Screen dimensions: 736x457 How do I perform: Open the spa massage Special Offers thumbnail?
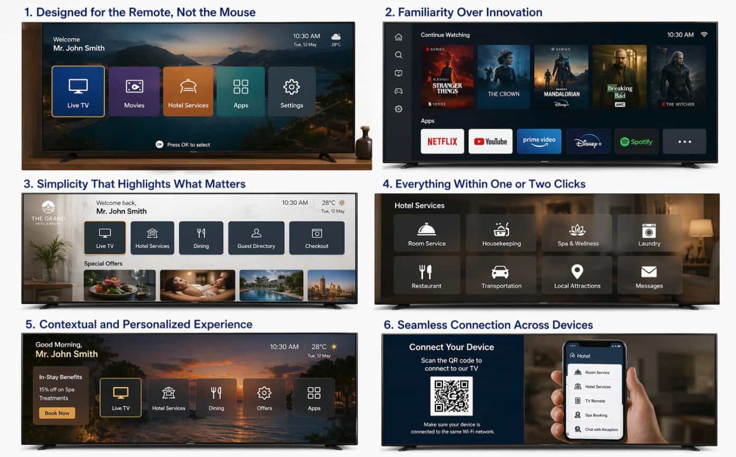pyautogui.click(x=198, y=285)
